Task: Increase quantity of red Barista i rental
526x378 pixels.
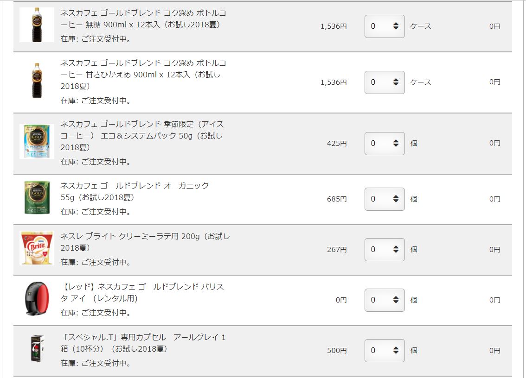Action: pyautogui.click(x=396, y=297)
